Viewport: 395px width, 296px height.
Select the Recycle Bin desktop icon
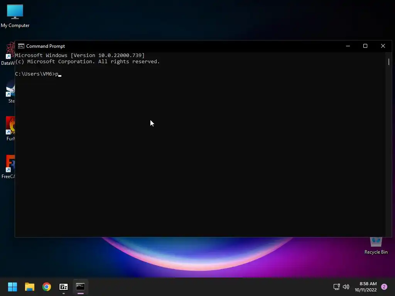coord(376,246)
